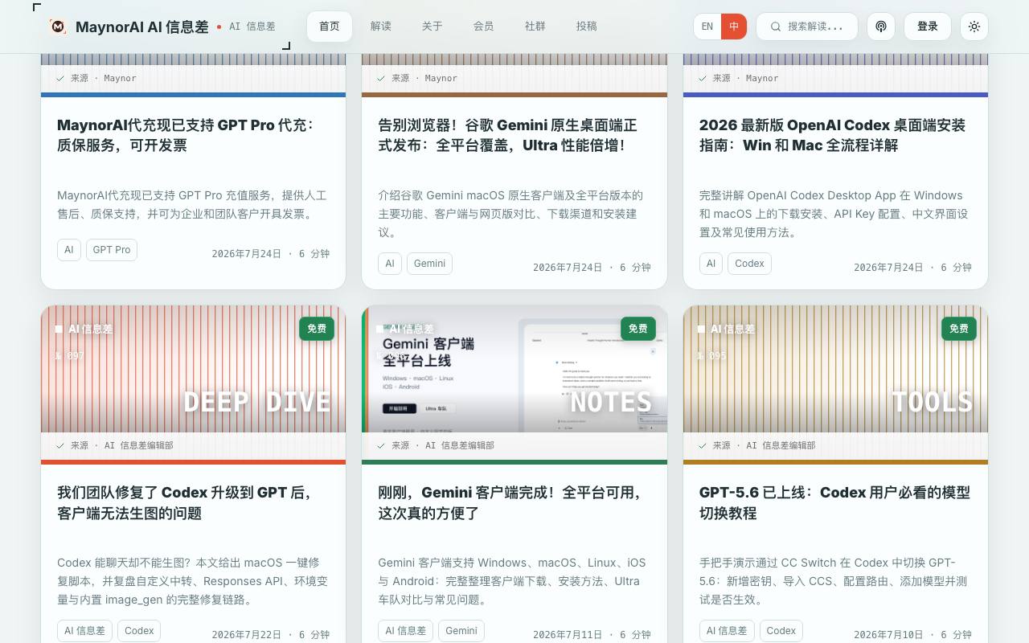Click the description starting MaynorAI代充现已支持 GPT Pro 充值服务
This screenshot has height=643, width=1029.
[192, 204]
